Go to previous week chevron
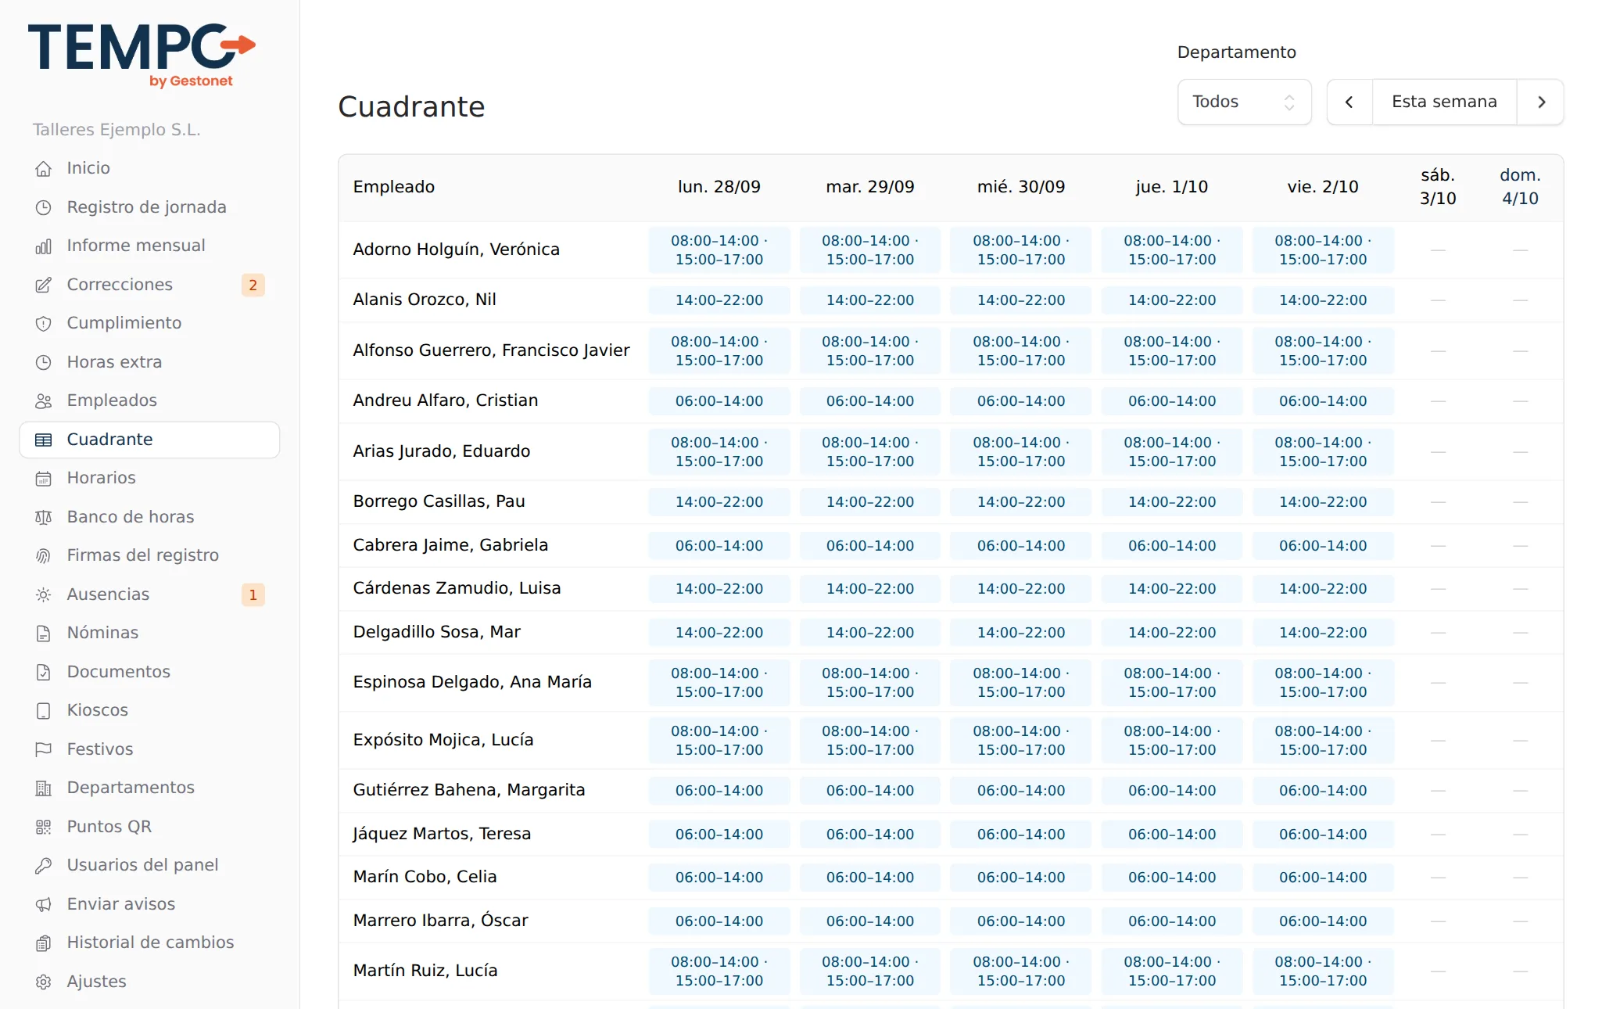The width and height of the screenshot is (1602, 1009). click(1349, 102)
